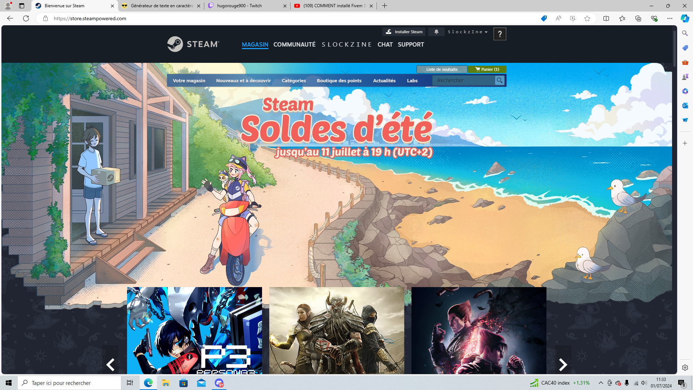Open the browser essentials heart icon
The width and height of the screenshot is (693, 390).
pos(654,18)
